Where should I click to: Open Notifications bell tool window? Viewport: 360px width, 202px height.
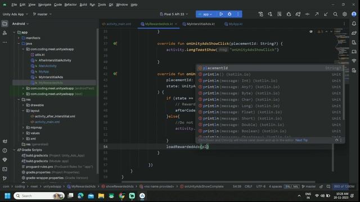[354, 24]
